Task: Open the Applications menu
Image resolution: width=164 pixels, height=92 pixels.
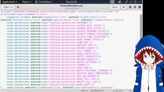Action: point(10,2)
